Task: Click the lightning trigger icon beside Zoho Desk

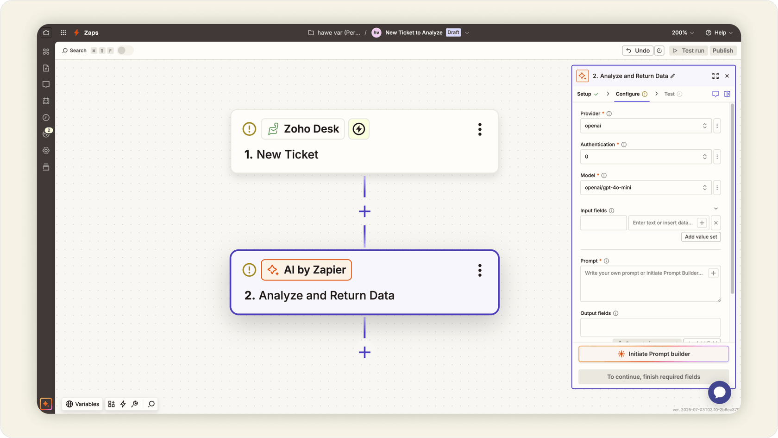Action: click(x=359, y=129)
